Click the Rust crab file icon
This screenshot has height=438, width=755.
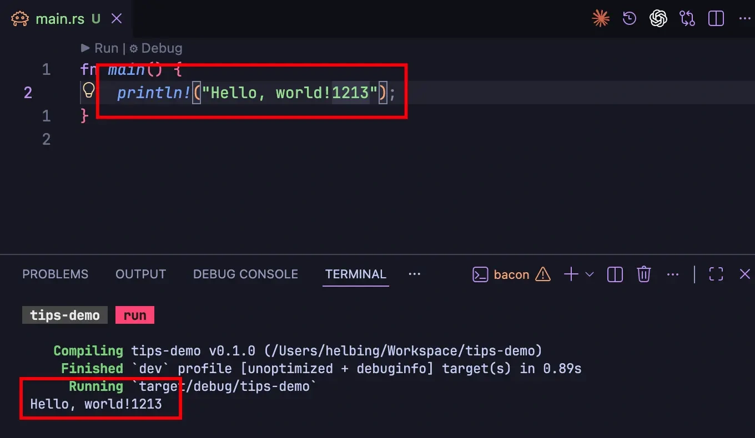pyautogui.click(x=20, y=19)
